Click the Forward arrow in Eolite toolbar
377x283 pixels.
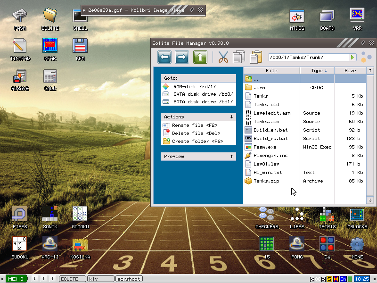coord(182,58)
